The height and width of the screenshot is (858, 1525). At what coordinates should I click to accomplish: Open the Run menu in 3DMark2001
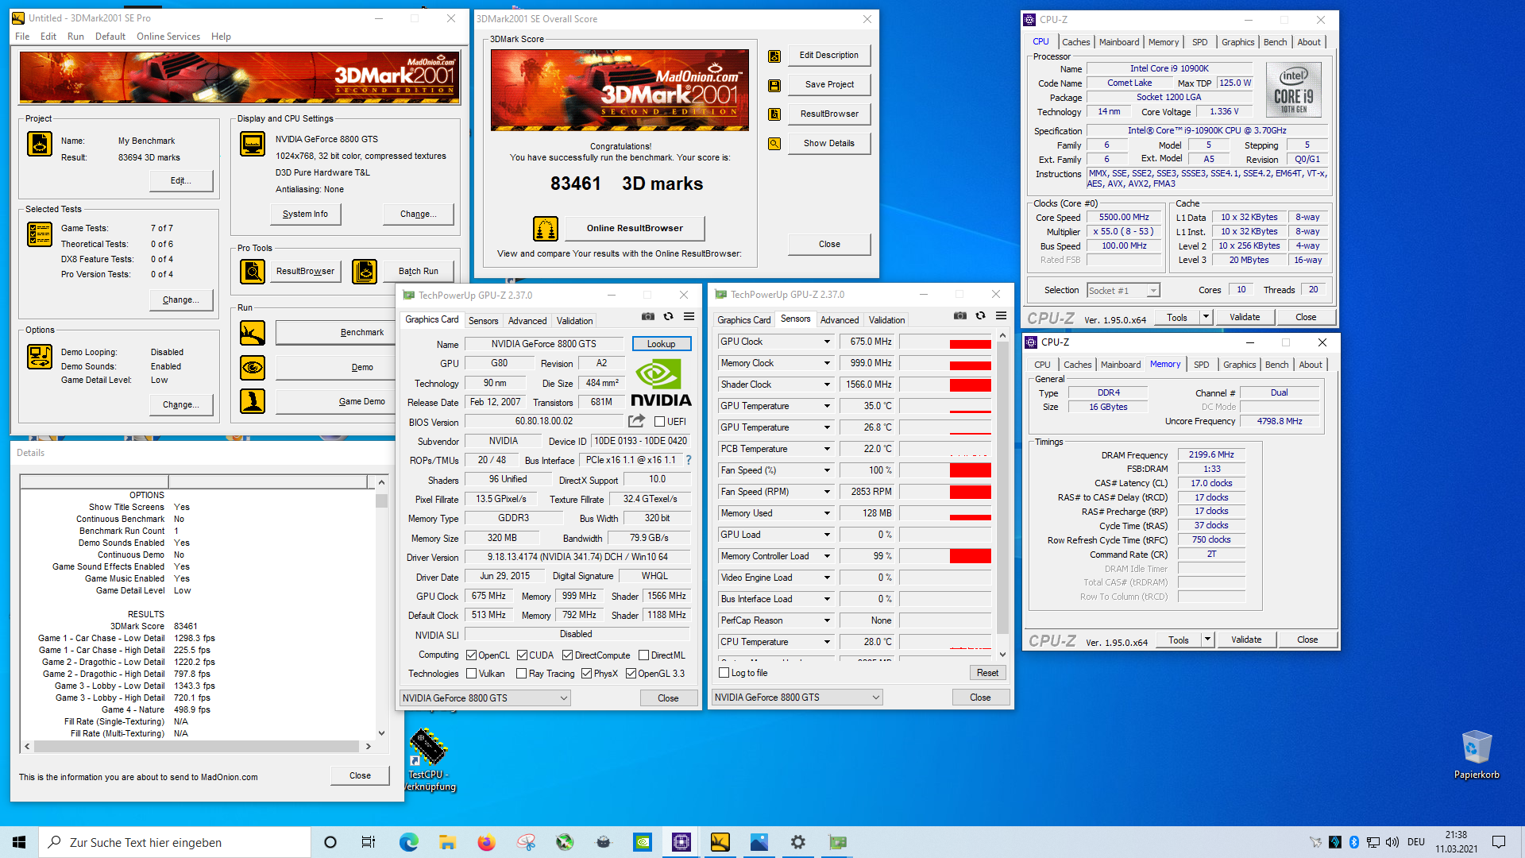[75, 37]
